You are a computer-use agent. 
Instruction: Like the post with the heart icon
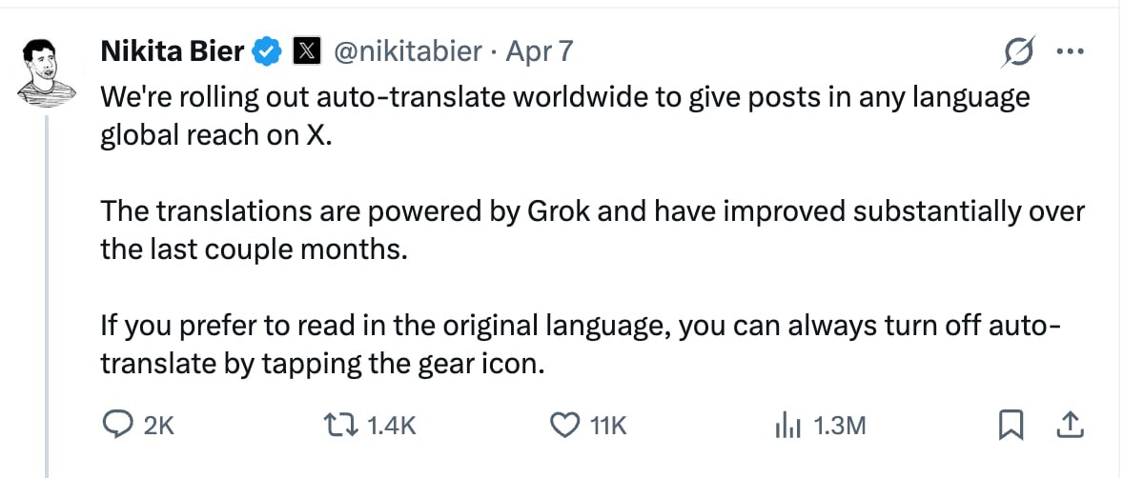pyautogui.click(x=566, y=425)
